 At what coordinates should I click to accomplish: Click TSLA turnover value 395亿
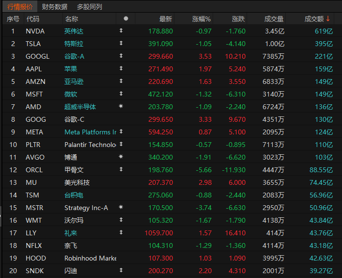324,44
